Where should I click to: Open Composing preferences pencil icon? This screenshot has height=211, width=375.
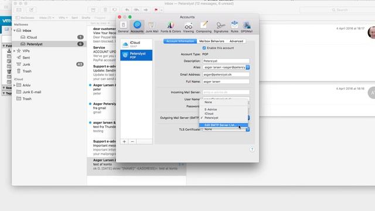[x=204, y=27]
